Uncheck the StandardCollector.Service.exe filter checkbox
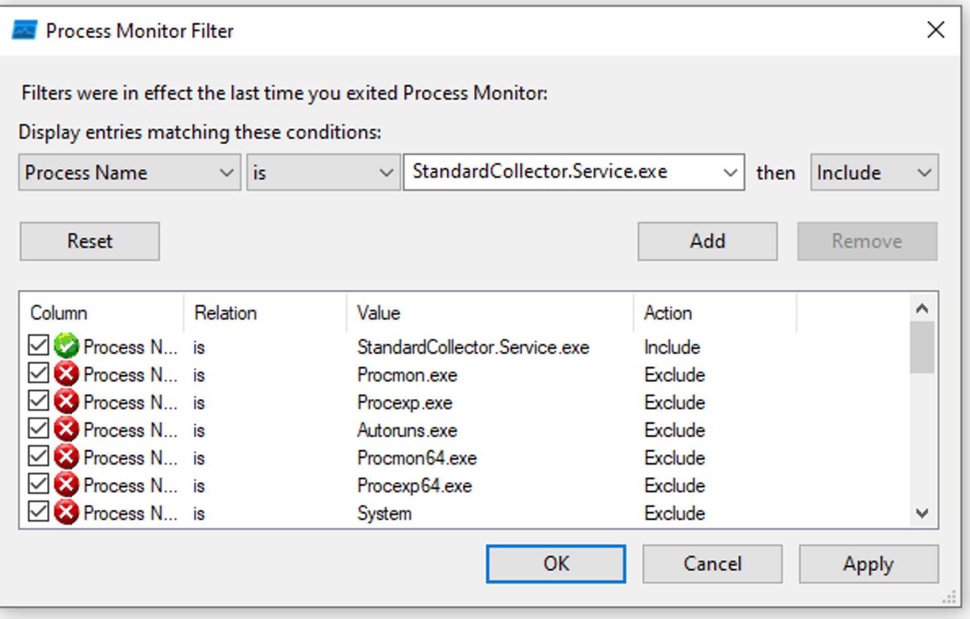Viewport: 970px width, 619px height. pyautogui.click(x=38, y=346)
